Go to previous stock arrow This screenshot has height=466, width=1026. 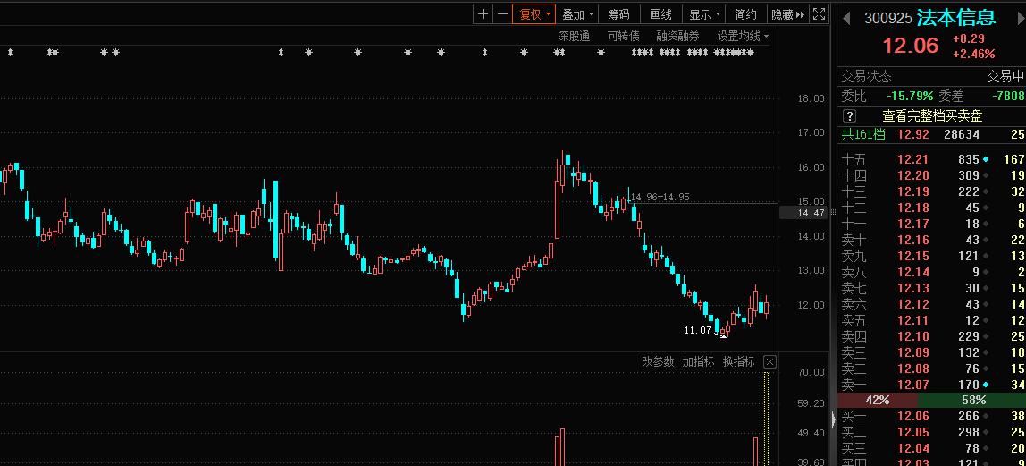846,18
